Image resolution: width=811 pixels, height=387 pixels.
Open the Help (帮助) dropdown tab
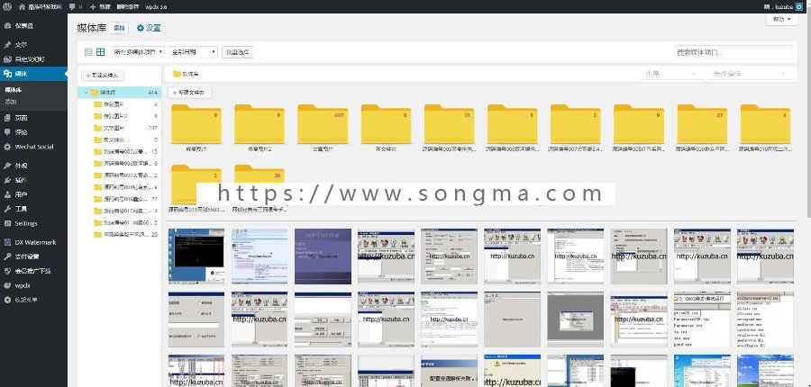(781, 19)
